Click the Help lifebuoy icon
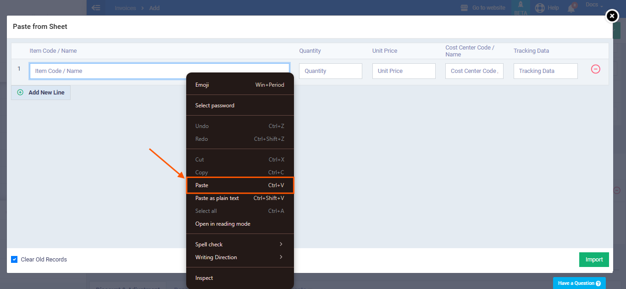 tap(539, 8)
